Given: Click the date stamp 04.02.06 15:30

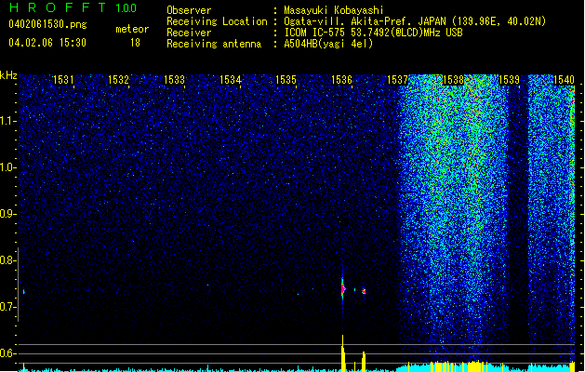Looking at the screenshot, I should click(x=47, y=43).
